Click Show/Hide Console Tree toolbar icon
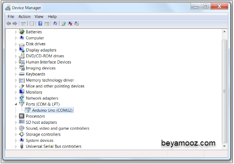The width and height of the screenshot is (234, 164). click(x=23, y=23)
